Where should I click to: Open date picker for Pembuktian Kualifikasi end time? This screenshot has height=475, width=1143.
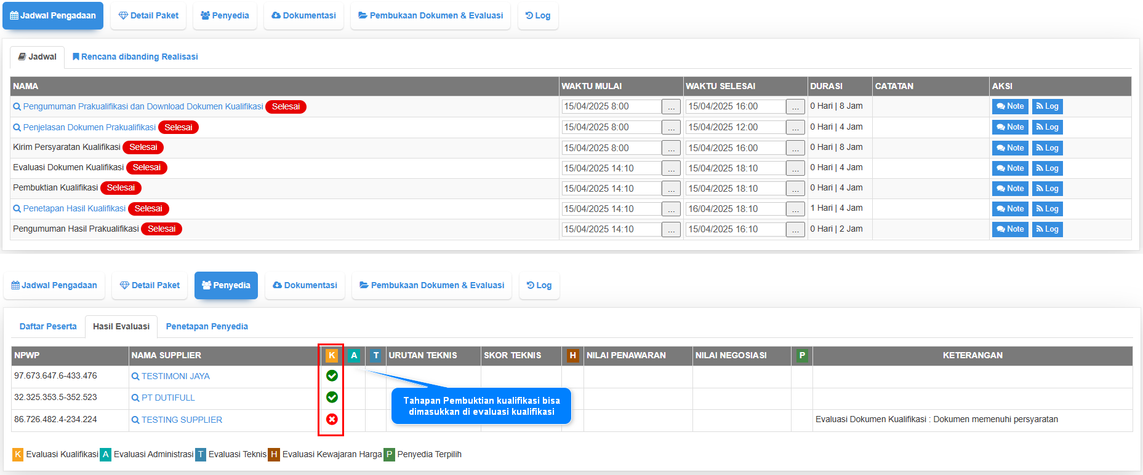point(795,189)
